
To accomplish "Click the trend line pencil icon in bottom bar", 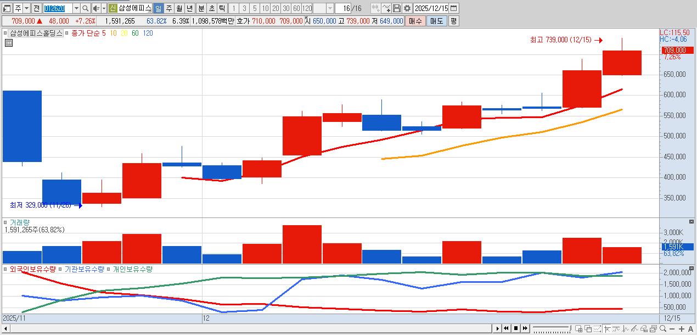I will [x=634, y=329].
